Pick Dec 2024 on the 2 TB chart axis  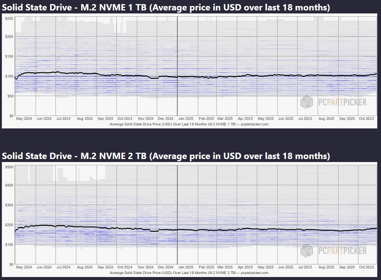tap(166, 267)
